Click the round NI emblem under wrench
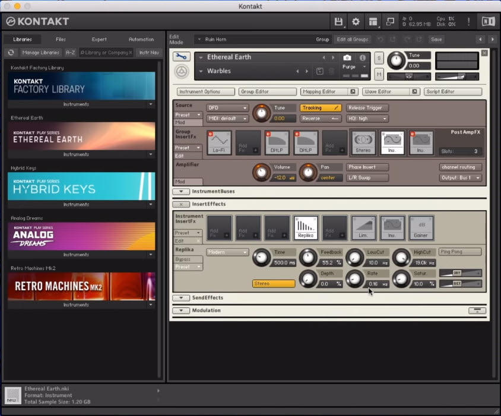The width and height of the screenshot is (501, 416). click(x=182, y=71)
